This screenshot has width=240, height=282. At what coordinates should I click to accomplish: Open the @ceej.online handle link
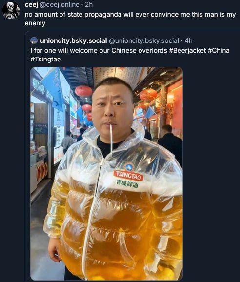pos(59,5)
